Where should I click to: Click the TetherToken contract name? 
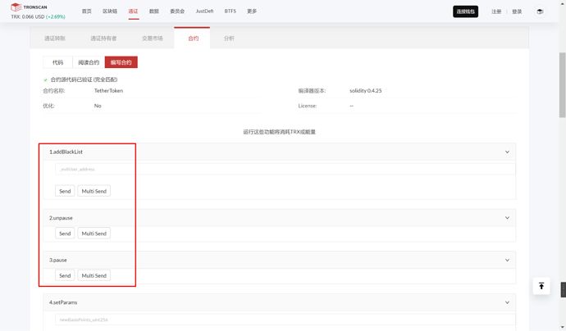[x=108, y=90]
